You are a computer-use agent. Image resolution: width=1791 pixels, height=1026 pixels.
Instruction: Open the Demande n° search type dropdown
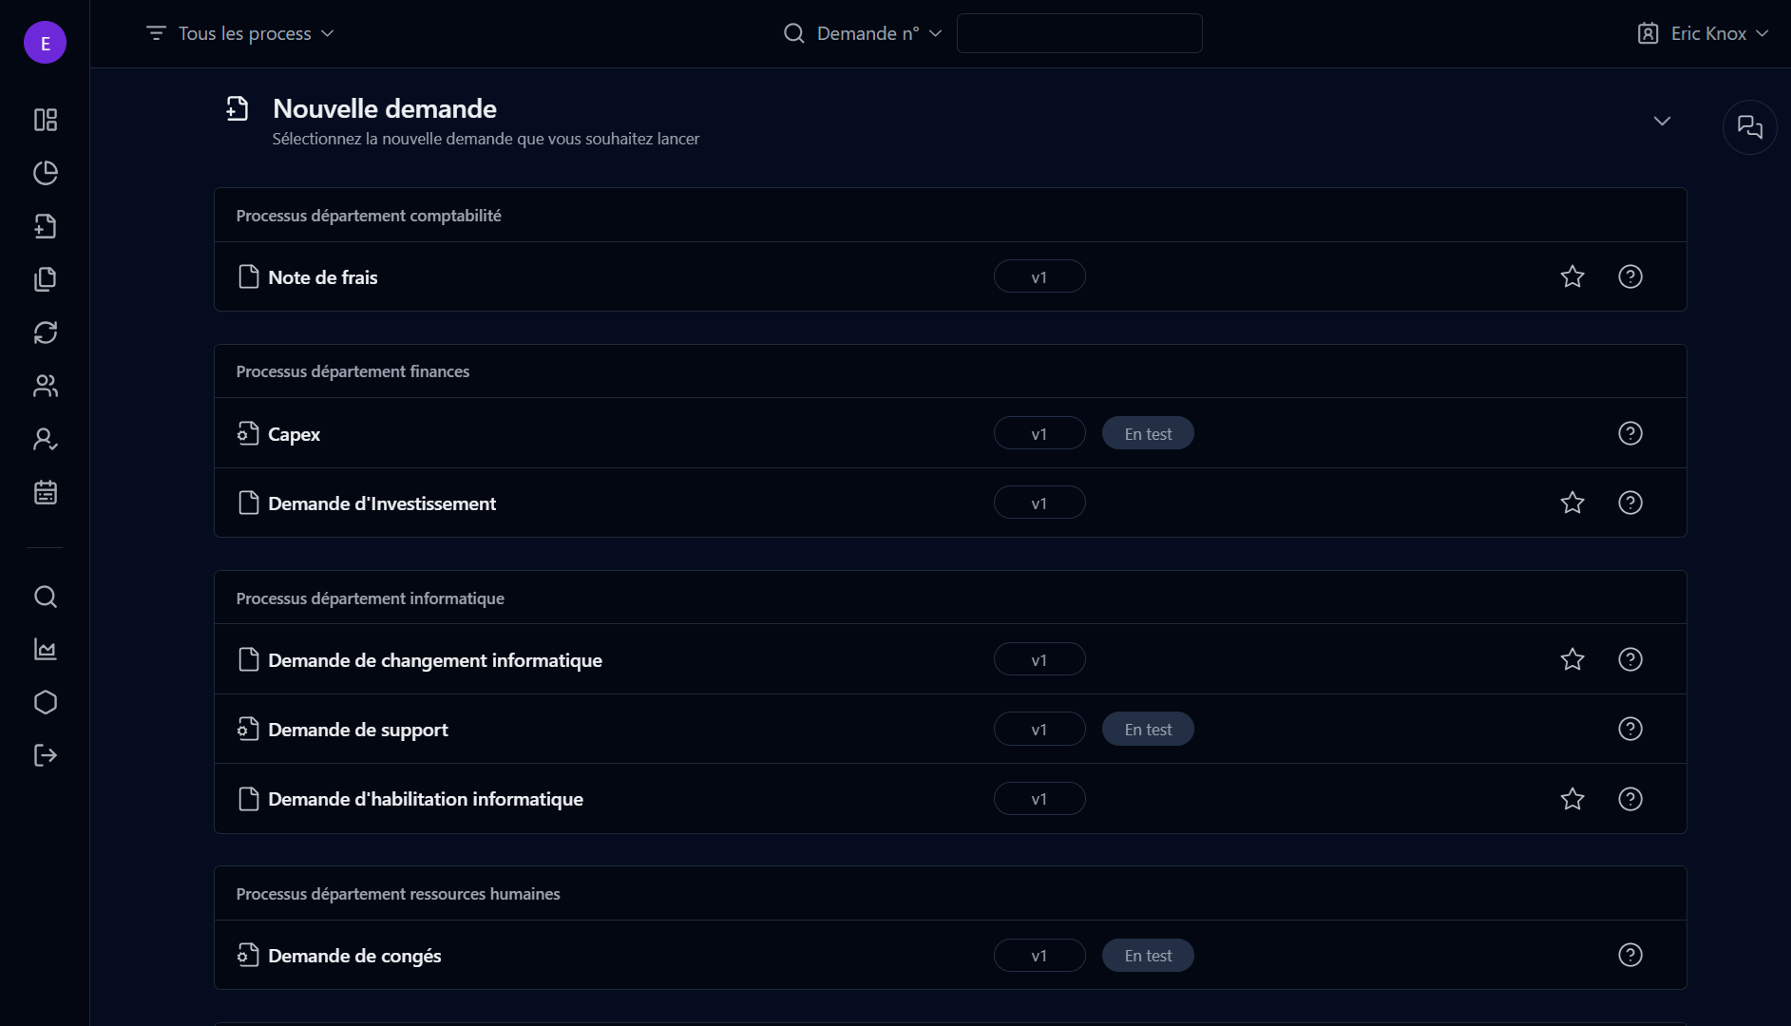(x=863, y=33)
